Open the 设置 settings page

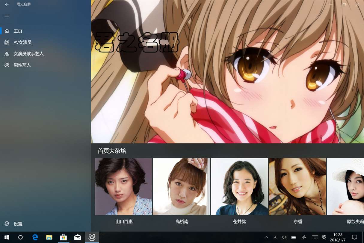point(46,224)
